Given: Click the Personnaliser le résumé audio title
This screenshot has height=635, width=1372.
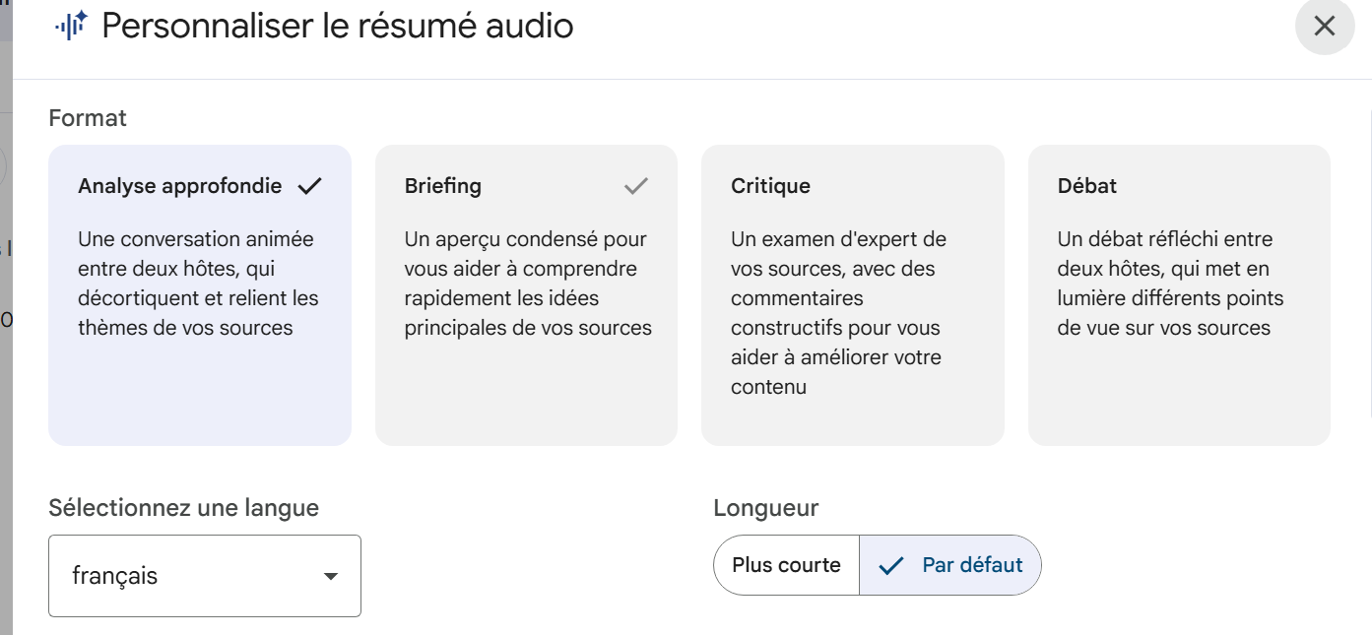Looking at the screenshot, I should [337, 26].
